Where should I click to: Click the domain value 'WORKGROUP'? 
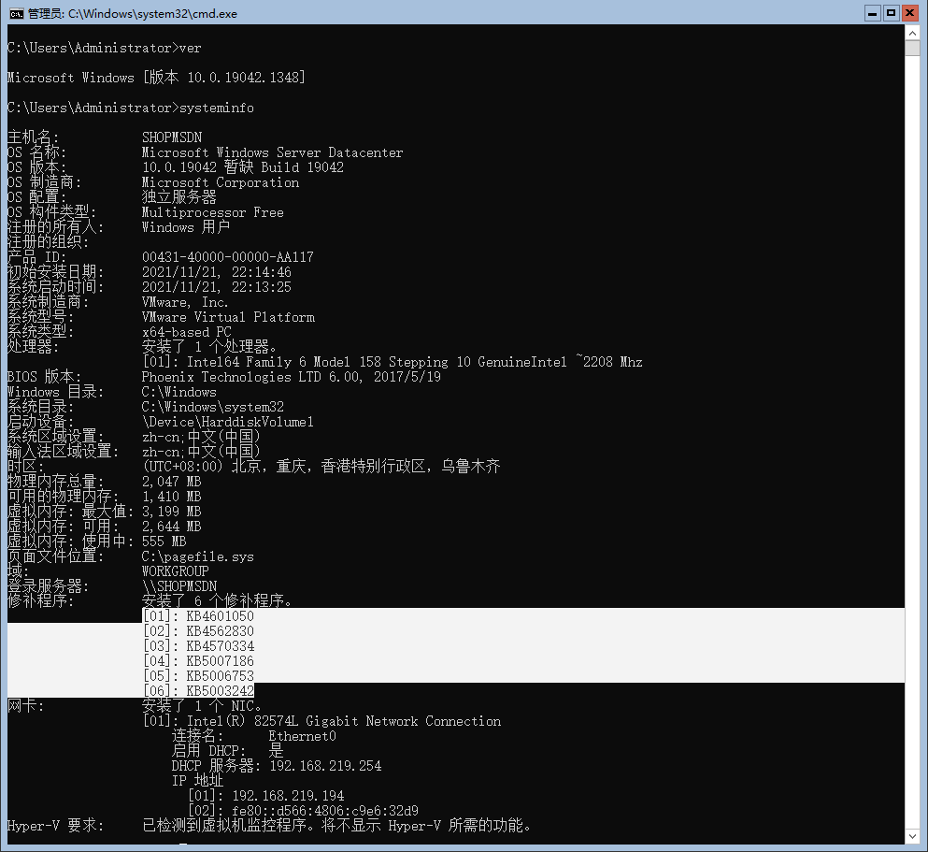(x=175, y=571)
